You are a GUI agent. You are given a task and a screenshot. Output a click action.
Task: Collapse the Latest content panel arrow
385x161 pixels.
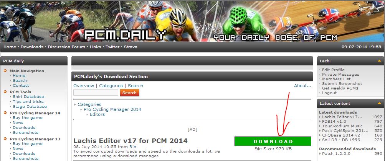click(x=379, y=104)
